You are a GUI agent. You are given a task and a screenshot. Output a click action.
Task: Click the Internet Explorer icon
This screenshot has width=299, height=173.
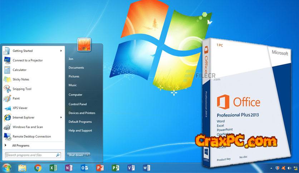point(7,118)
